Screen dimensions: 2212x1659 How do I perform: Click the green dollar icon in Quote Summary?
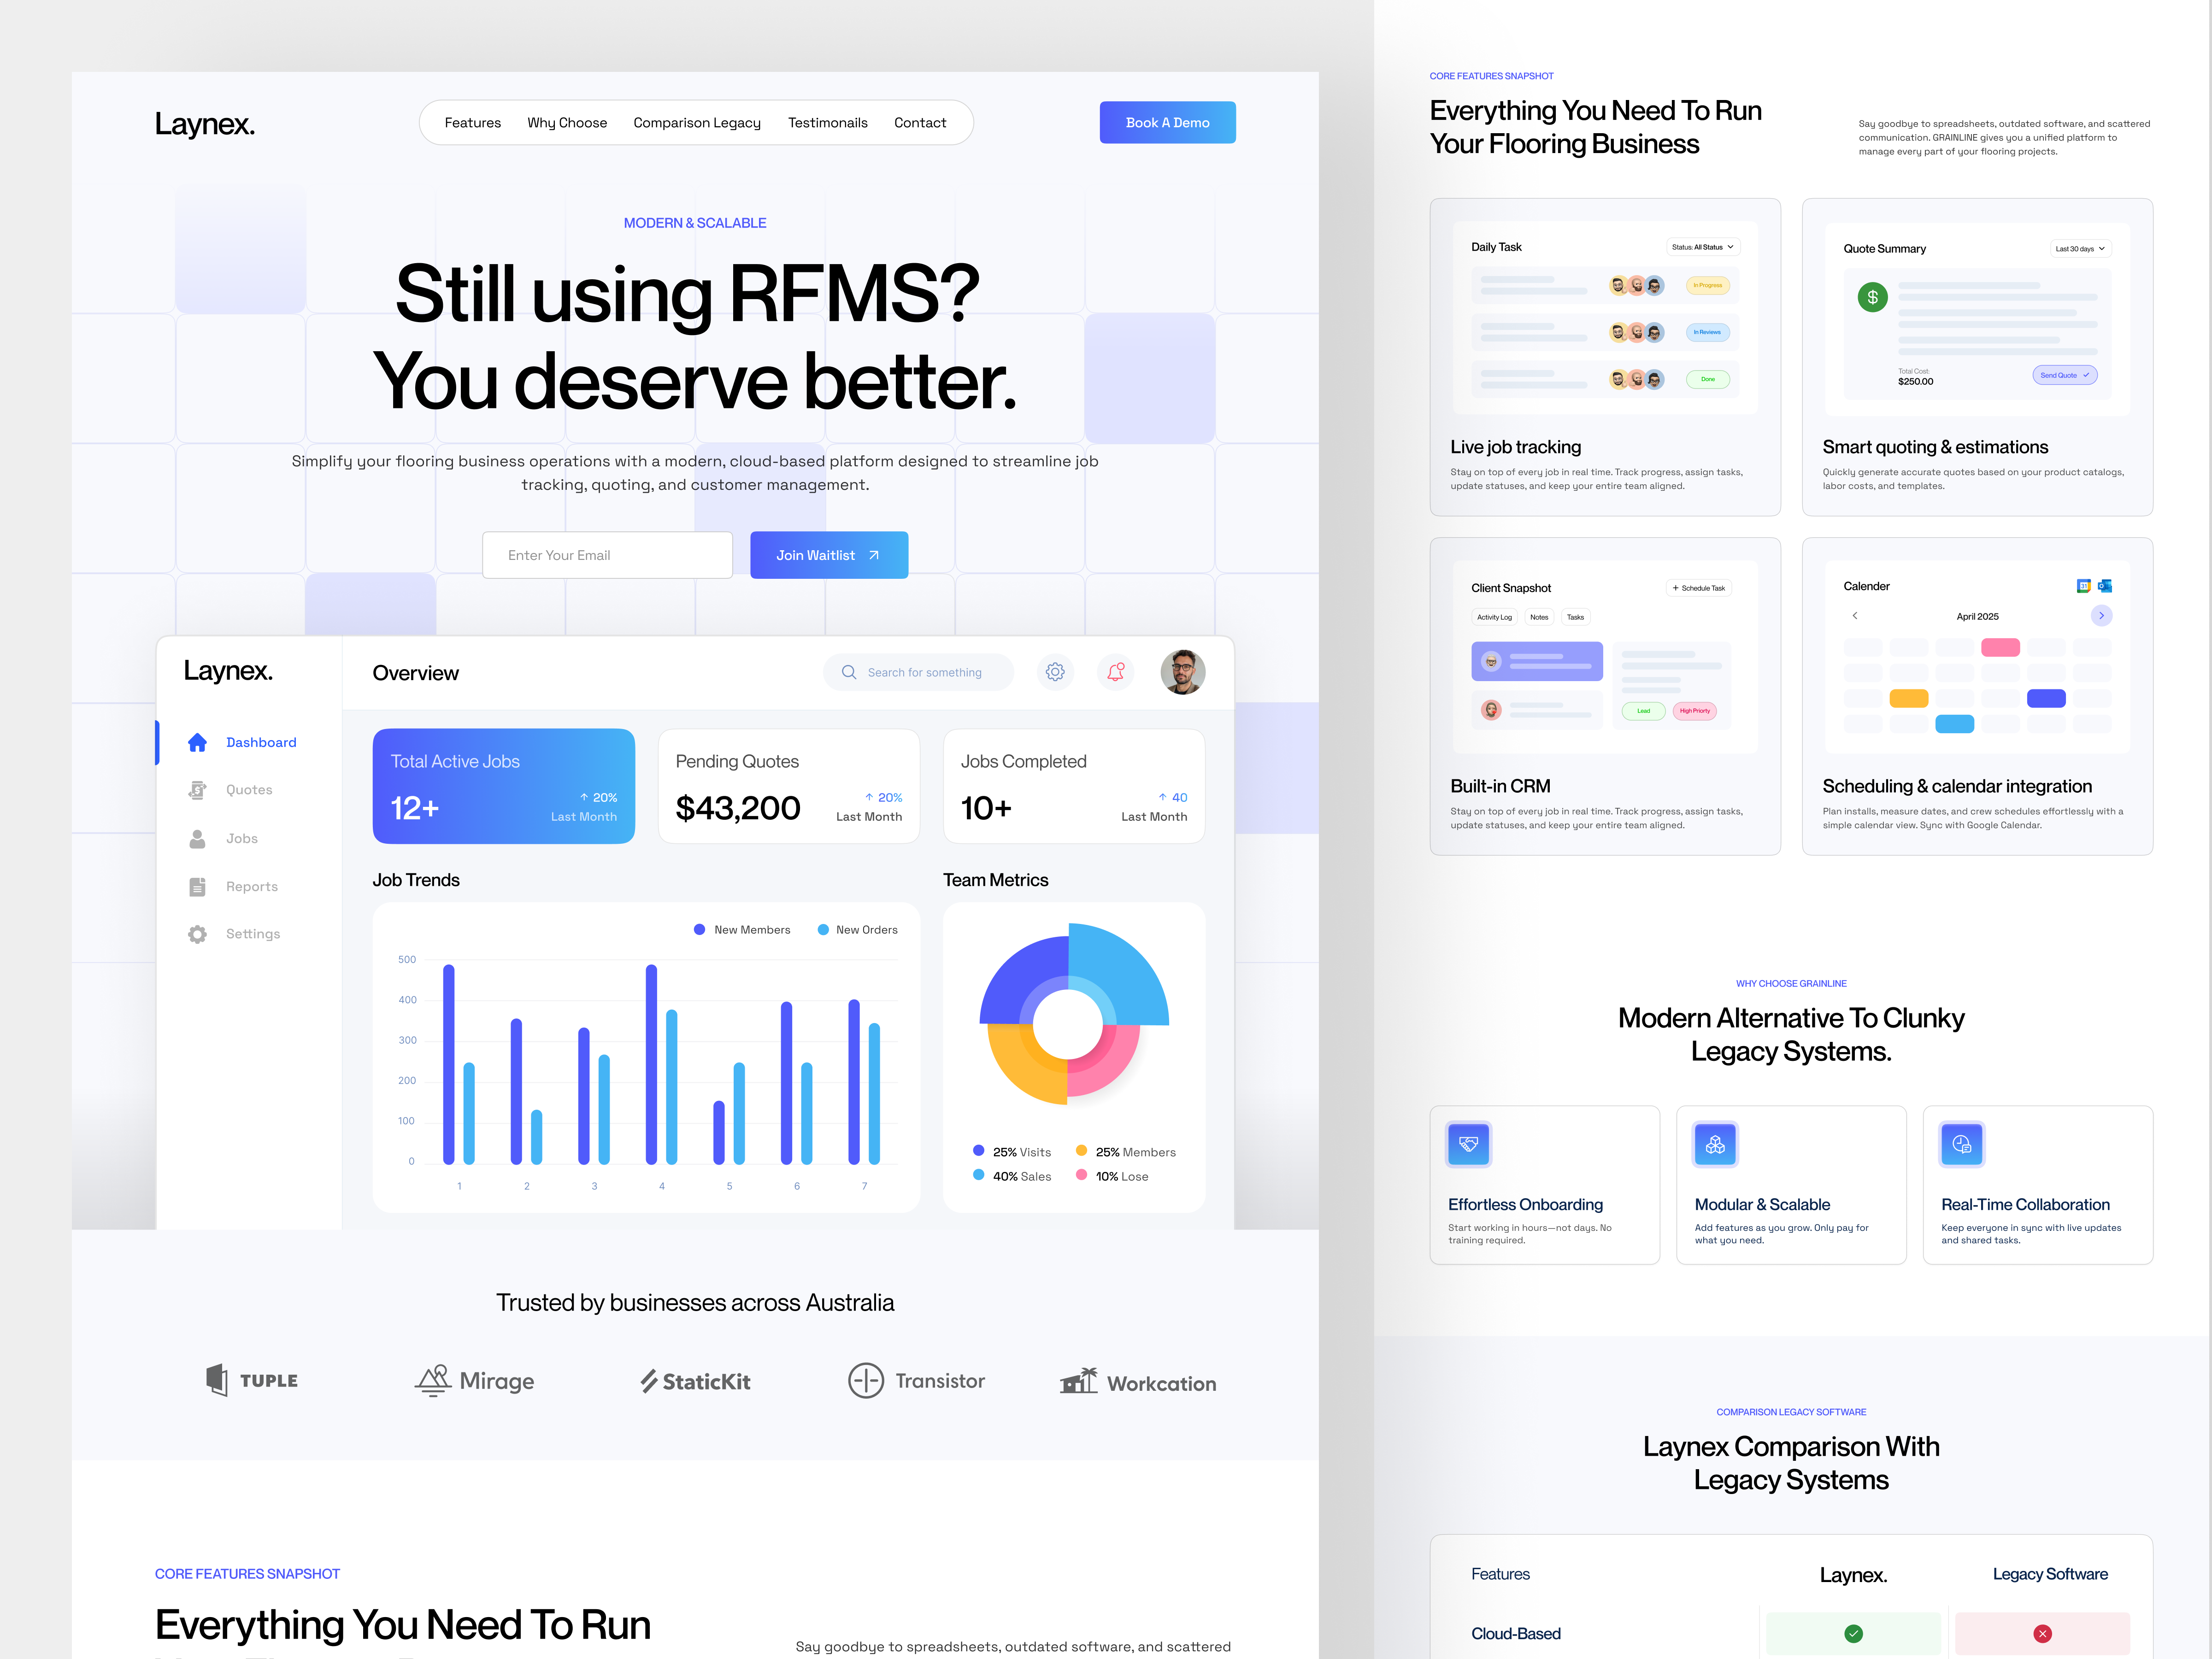[1872, 297]
